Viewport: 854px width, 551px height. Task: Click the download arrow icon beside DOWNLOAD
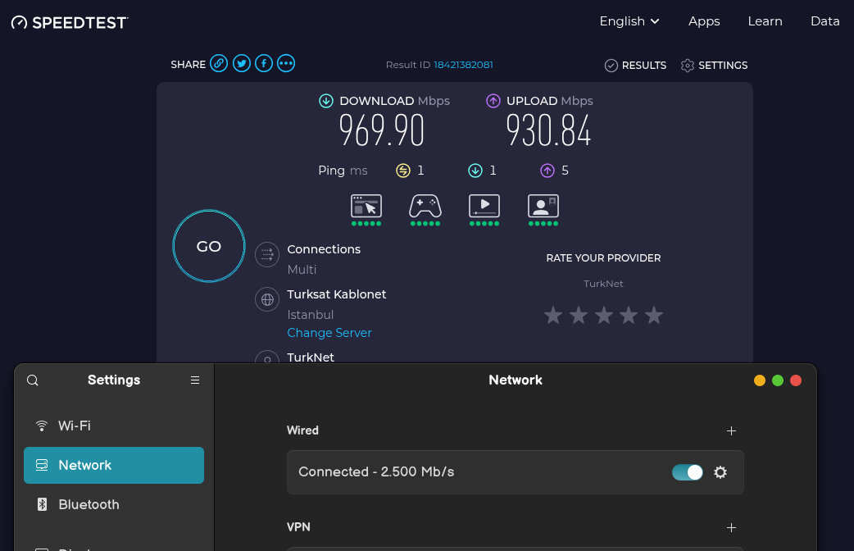tap(326, 101)
